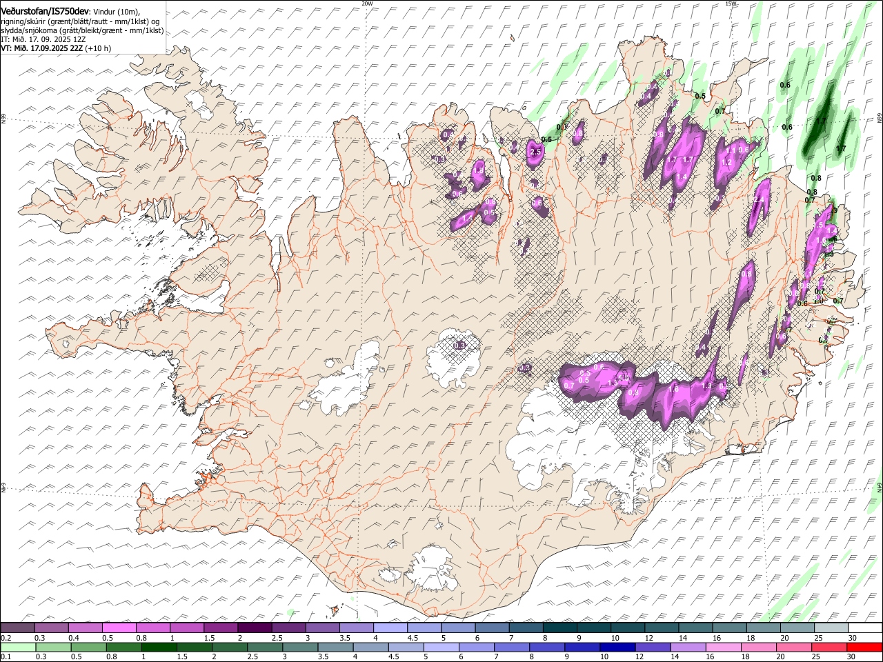Click the red 30 mm swatch in rain legend
Image resolution: width=883 pixels, height=662 pixels.
(864, 648)
